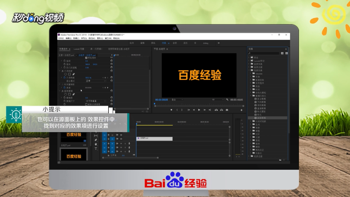
Task: Select pen mask tool under Opacity
Action: tap(74, 74)
